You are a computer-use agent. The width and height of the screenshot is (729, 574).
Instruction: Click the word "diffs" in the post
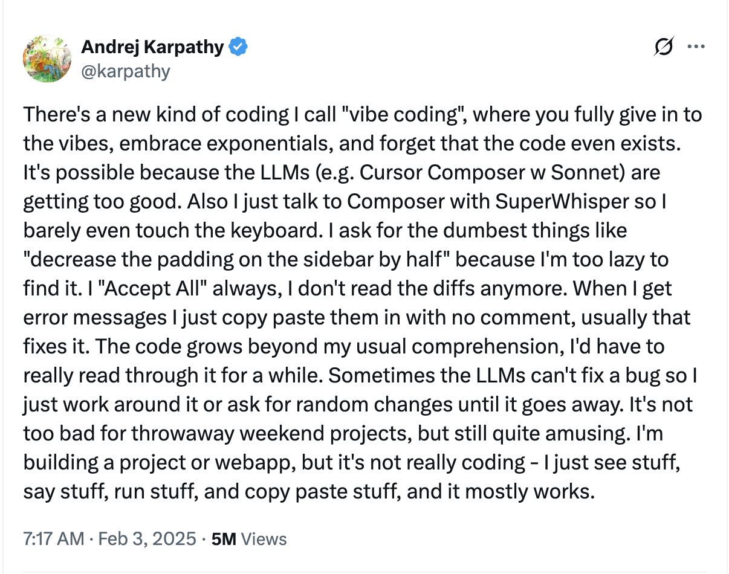tap(452, 288)
